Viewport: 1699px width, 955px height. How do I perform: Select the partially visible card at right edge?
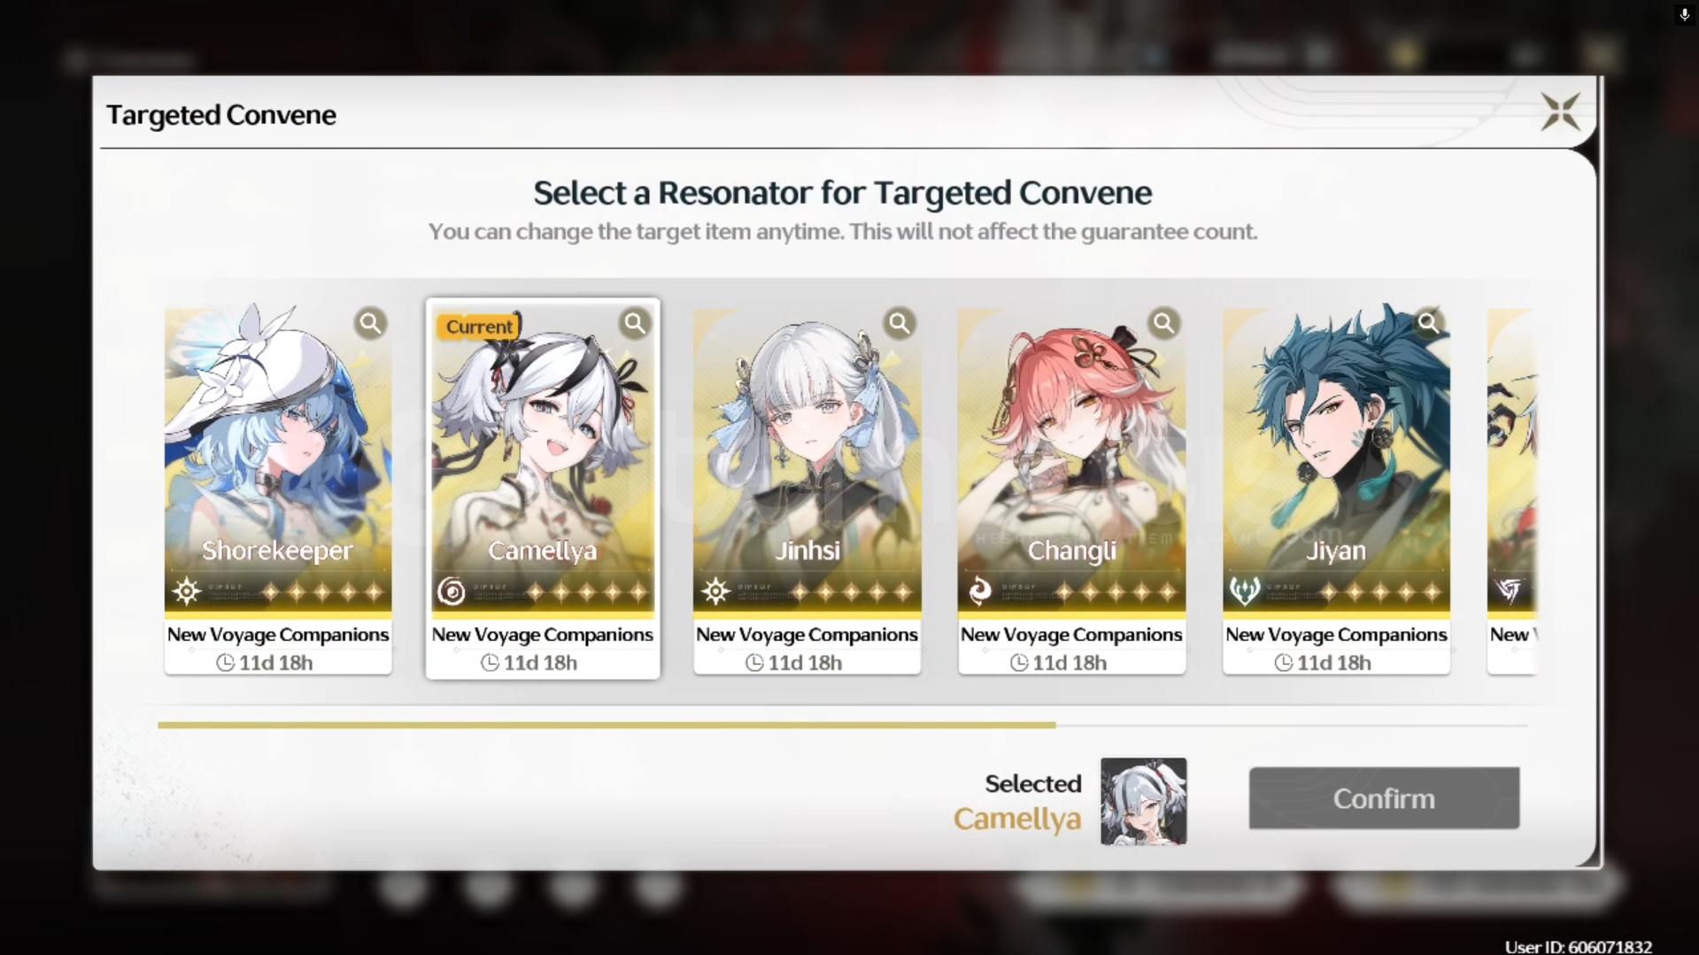(x=1511, y=489)
